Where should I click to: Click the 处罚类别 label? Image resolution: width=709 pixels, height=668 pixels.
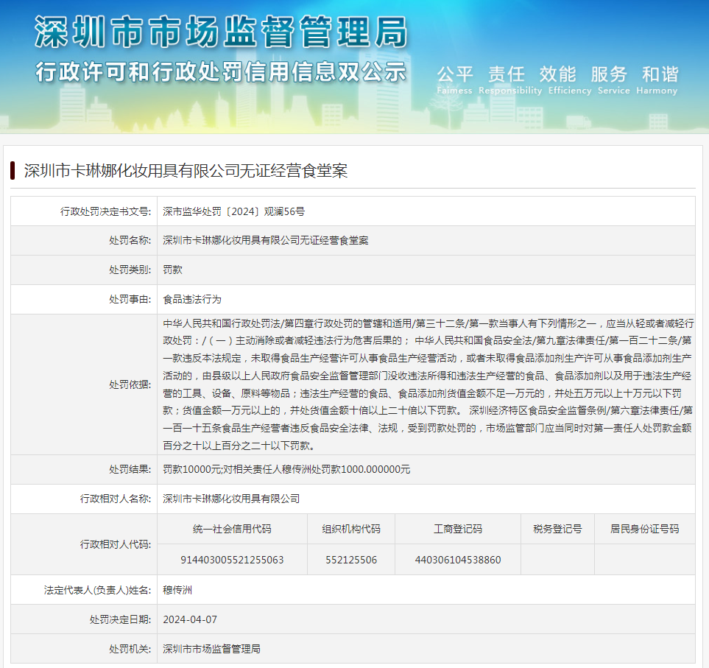point(130,270)
